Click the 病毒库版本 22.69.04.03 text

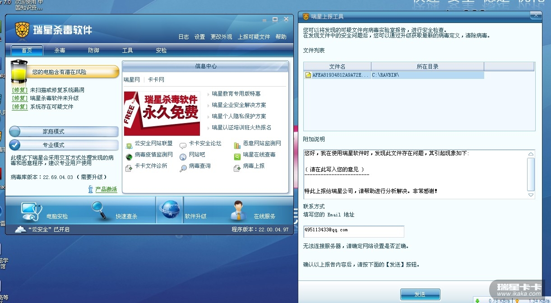pyautogui.click(x=58, y=177)
